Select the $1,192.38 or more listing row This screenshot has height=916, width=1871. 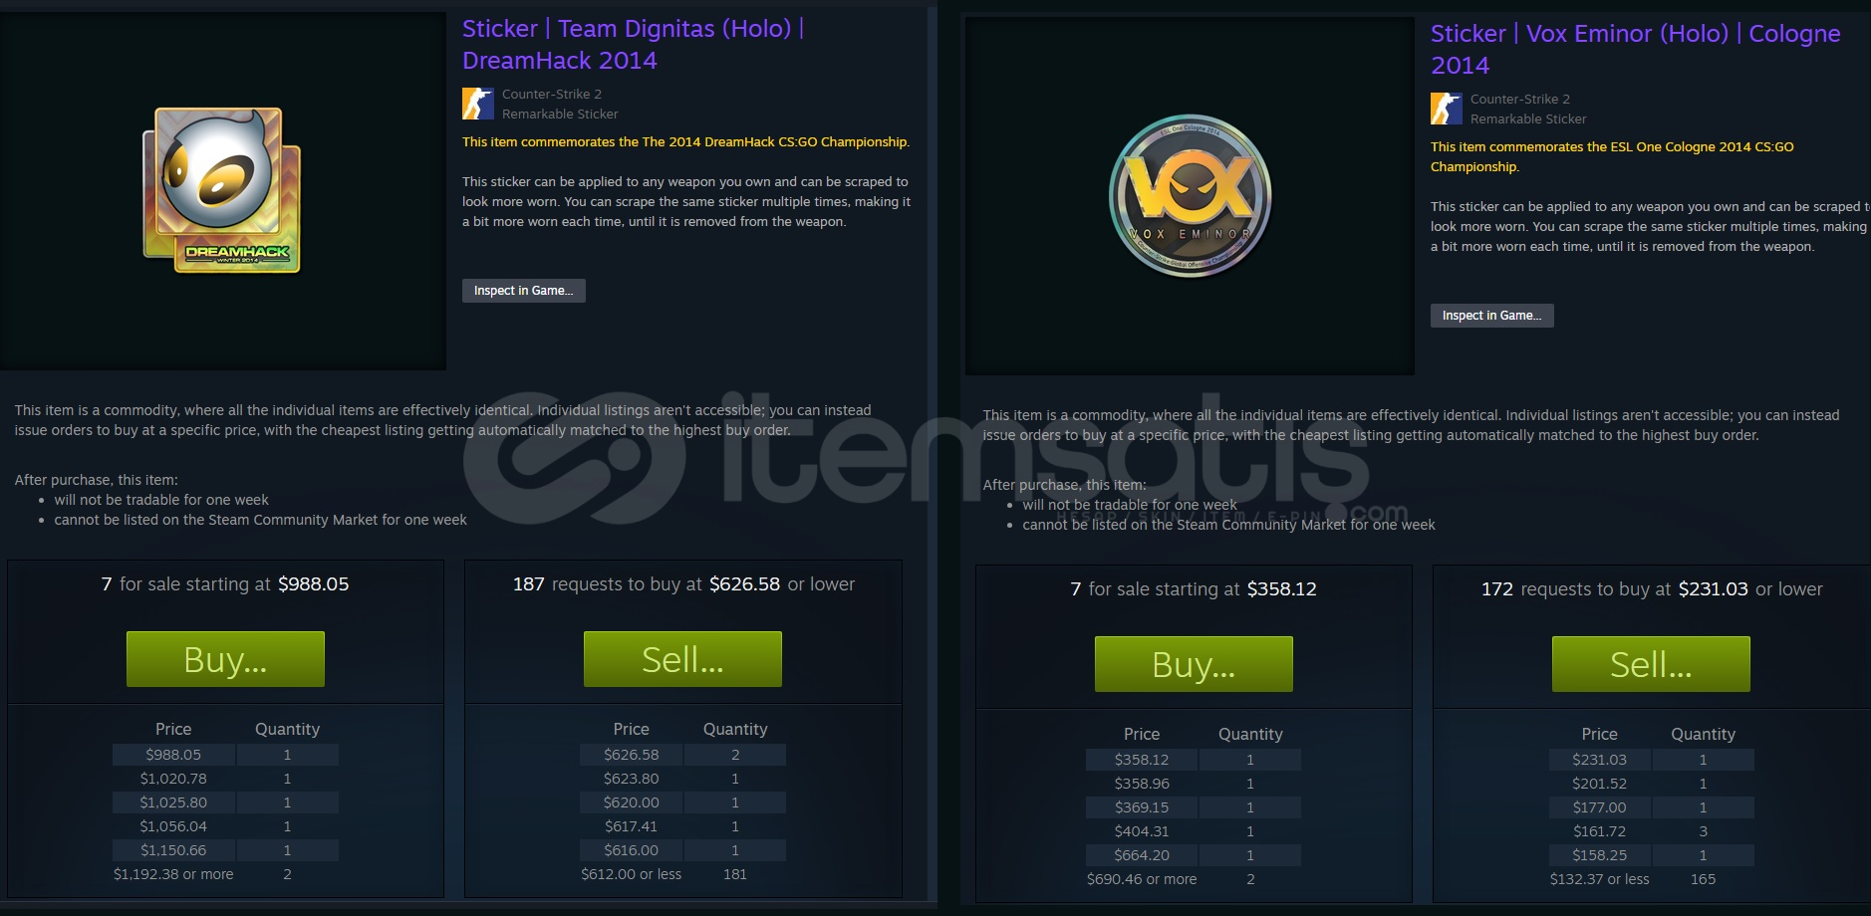pyautogui.click(x=225, y=874)
